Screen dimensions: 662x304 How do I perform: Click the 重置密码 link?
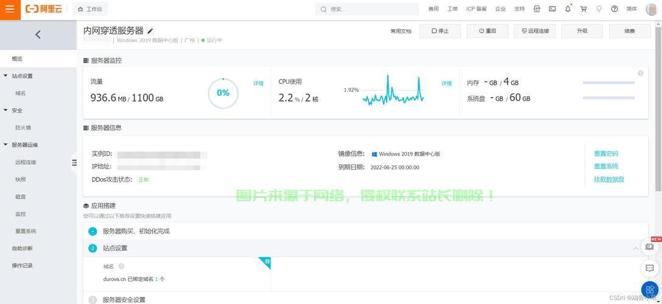[606, 154]
